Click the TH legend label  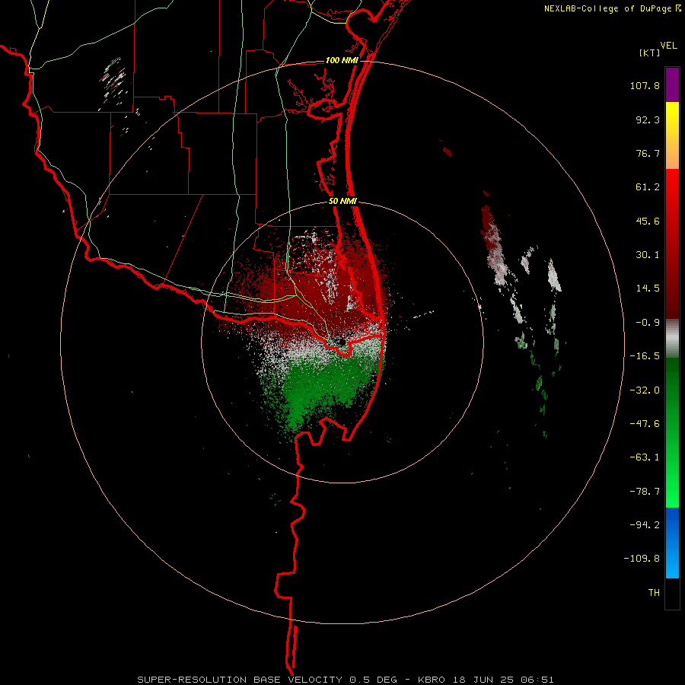(654, 592)
